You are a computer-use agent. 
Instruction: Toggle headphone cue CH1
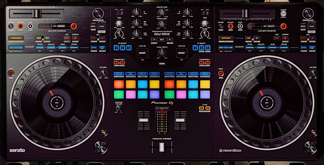pyautogui.click(x=201, y=108)
